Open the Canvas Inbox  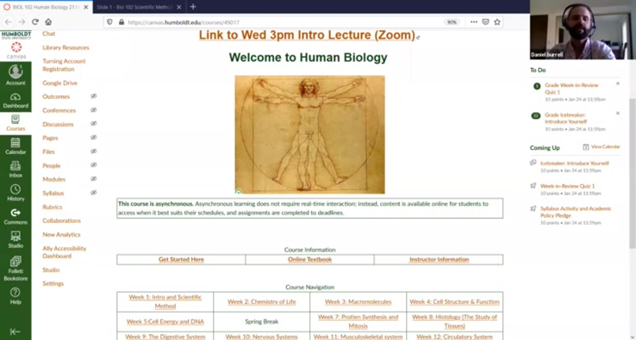click(16, 170)
